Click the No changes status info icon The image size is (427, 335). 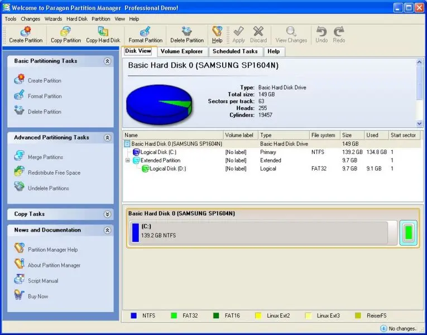[383, 328]
